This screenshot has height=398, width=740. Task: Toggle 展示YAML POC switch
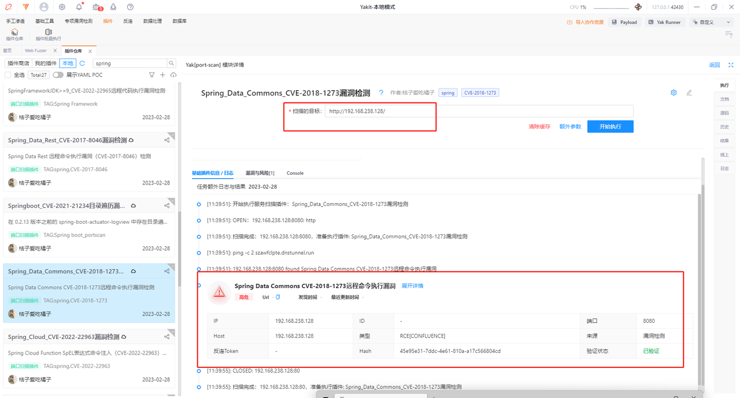click(58, 75)
